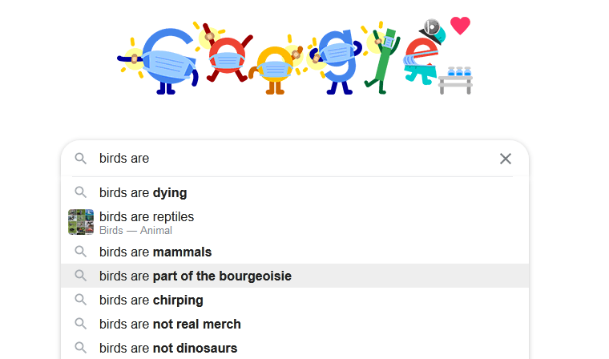609x359 pixels.
Task: Select suggestion 'birds are dying'
Action: pyautogui.click(x=143, y=192)
